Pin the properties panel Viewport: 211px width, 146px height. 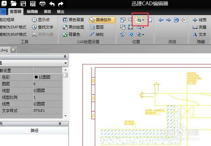tap(65, 56)
